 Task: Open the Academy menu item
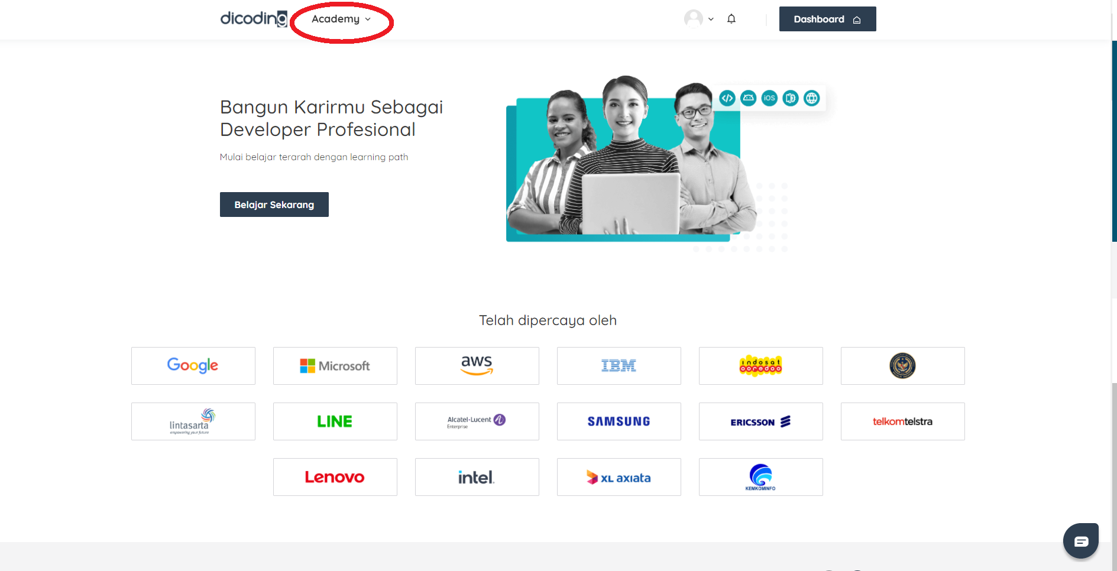coord(335,18)
